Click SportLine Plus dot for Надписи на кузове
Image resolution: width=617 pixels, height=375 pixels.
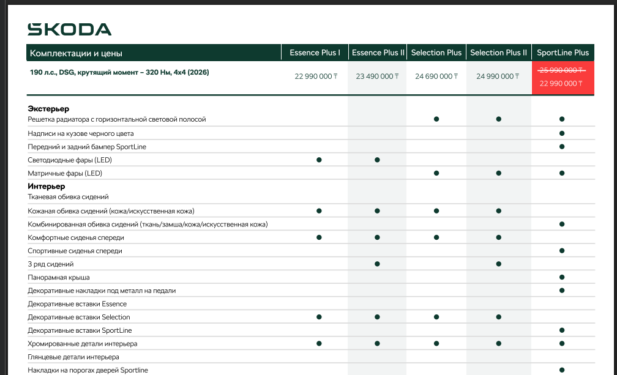tap(562, 133)
